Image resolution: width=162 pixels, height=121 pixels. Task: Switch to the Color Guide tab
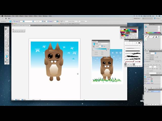[152, 25]
